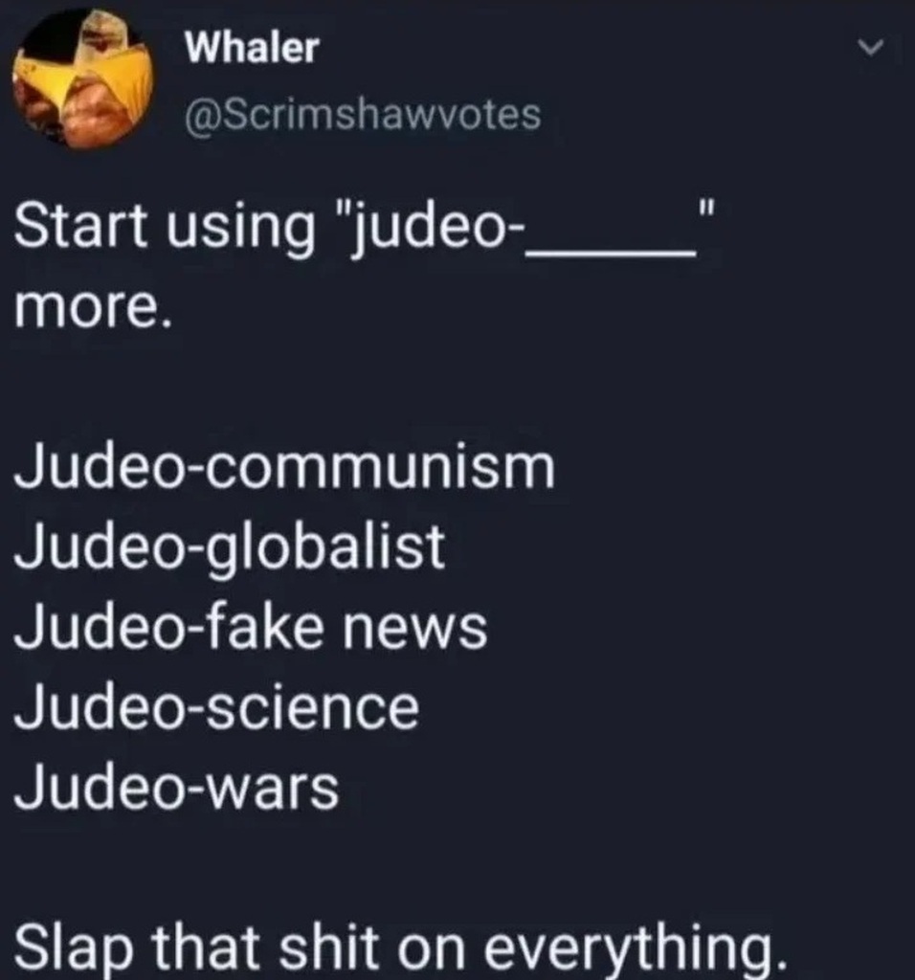Click the display name Whaler

252,48
